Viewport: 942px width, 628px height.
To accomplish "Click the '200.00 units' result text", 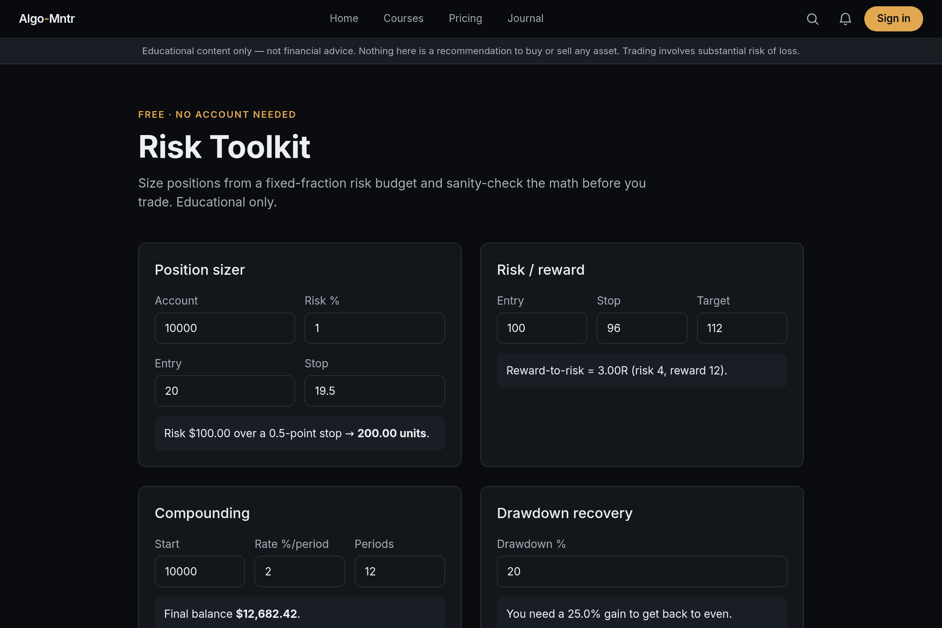I will (392, 433).
